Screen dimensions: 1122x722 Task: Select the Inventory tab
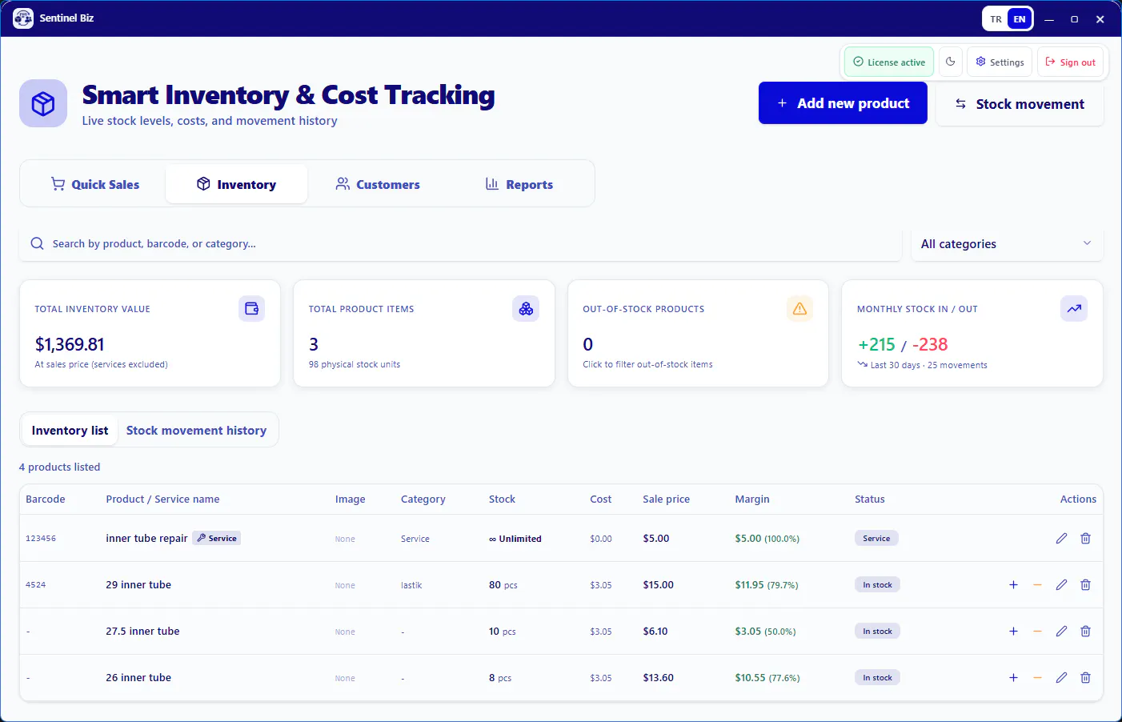[x=236, y=184]
